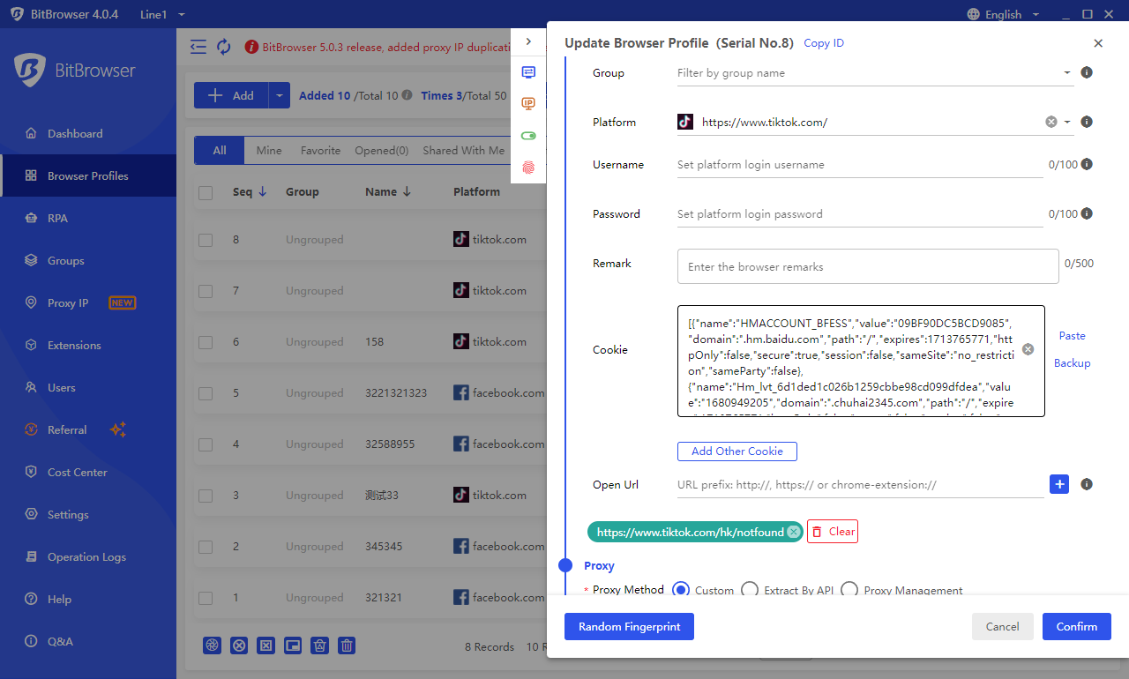Click the trash delete icon in bottom toolbar
This screenshot has width=1129, height=679.
coord(348,645)
